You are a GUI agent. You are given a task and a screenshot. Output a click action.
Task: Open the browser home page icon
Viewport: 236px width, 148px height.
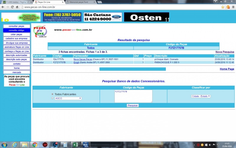point(17,7)
